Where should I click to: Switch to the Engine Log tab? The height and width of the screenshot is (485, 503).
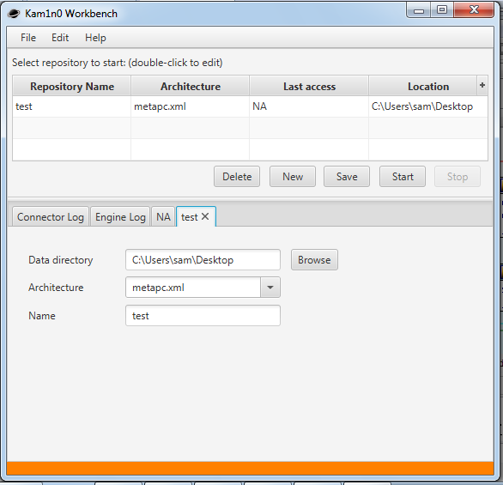(120, 217)
